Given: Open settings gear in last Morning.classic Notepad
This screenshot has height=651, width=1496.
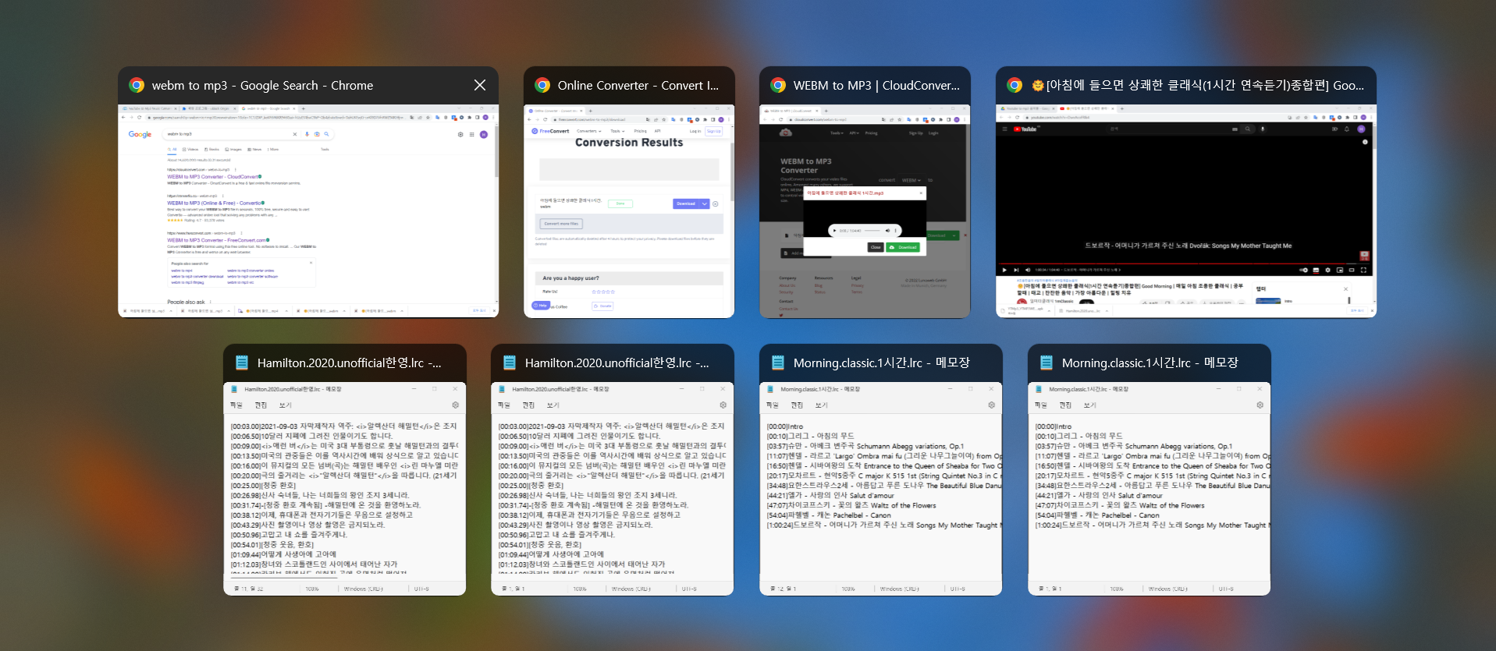Looking at the screenshot, I should (x=1260, y=405).
